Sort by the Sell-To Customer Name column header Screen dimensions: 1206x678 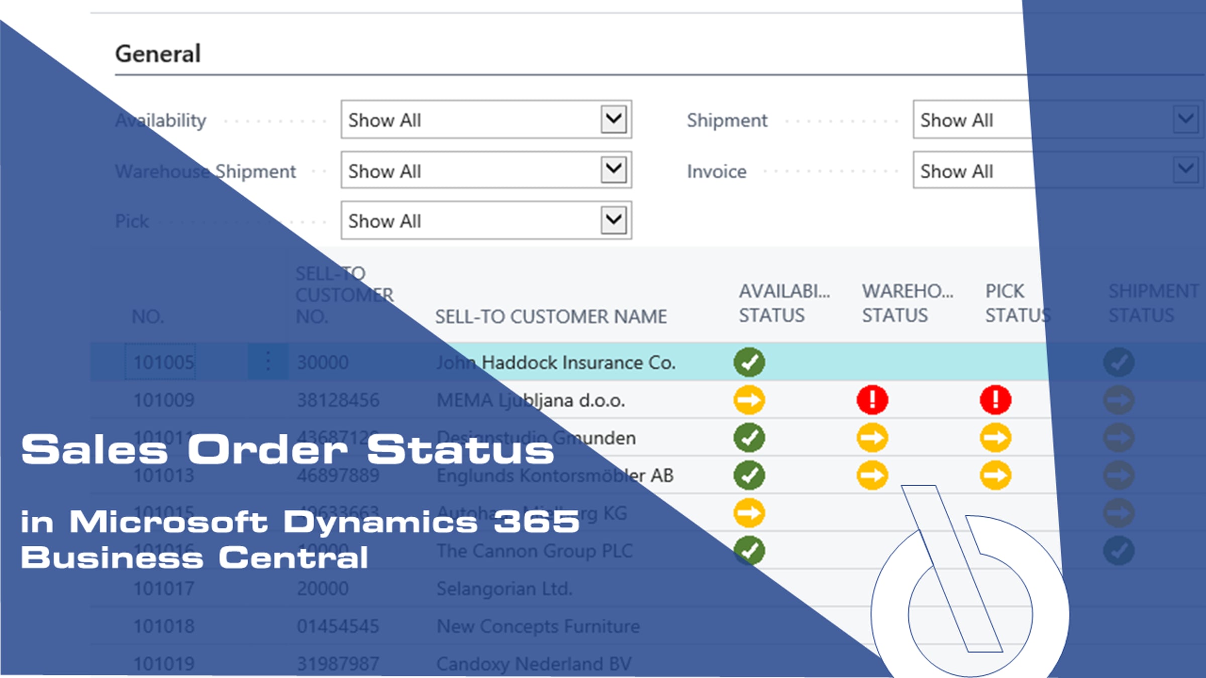tap(551, 317)
